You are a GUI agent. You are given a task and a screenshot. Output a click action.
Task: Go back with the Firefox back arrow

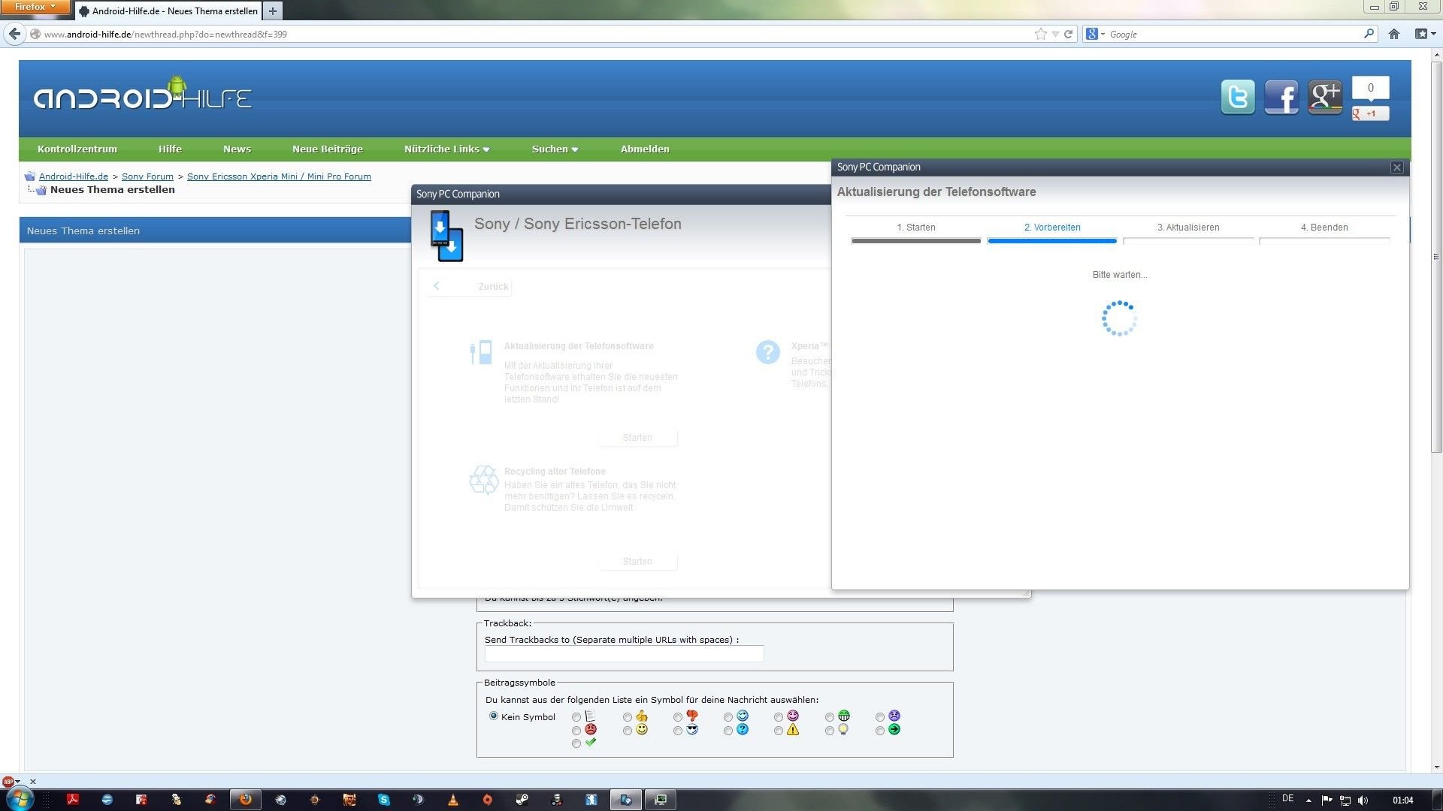(15, 34)
